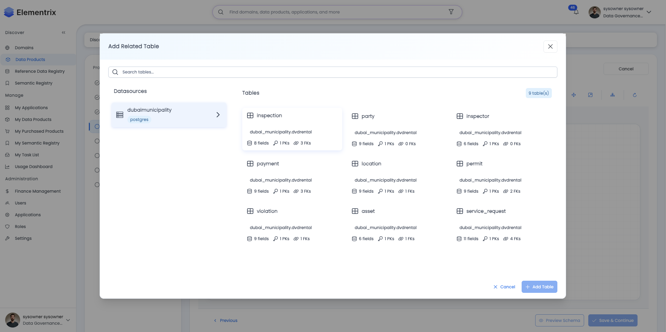Image resolution: width=666 pixels, height=332 pixels.
Task: Click the move/pan icon in canvas toolbar
Action: [574, 95]
